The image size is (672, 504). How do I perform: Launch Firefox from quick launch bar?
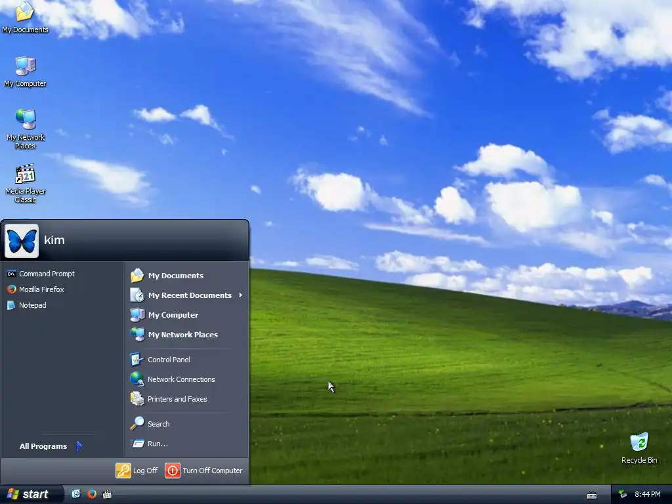92,494
